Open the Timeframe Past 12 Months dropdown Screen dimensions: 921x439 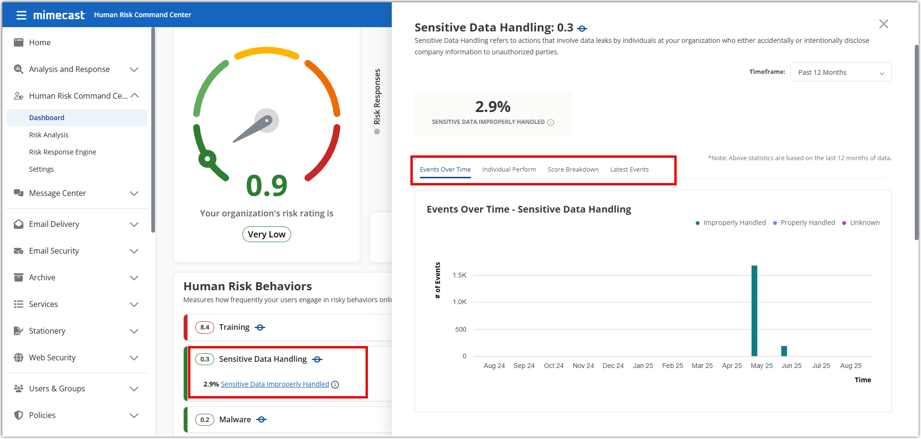click(x=840, y=72)
